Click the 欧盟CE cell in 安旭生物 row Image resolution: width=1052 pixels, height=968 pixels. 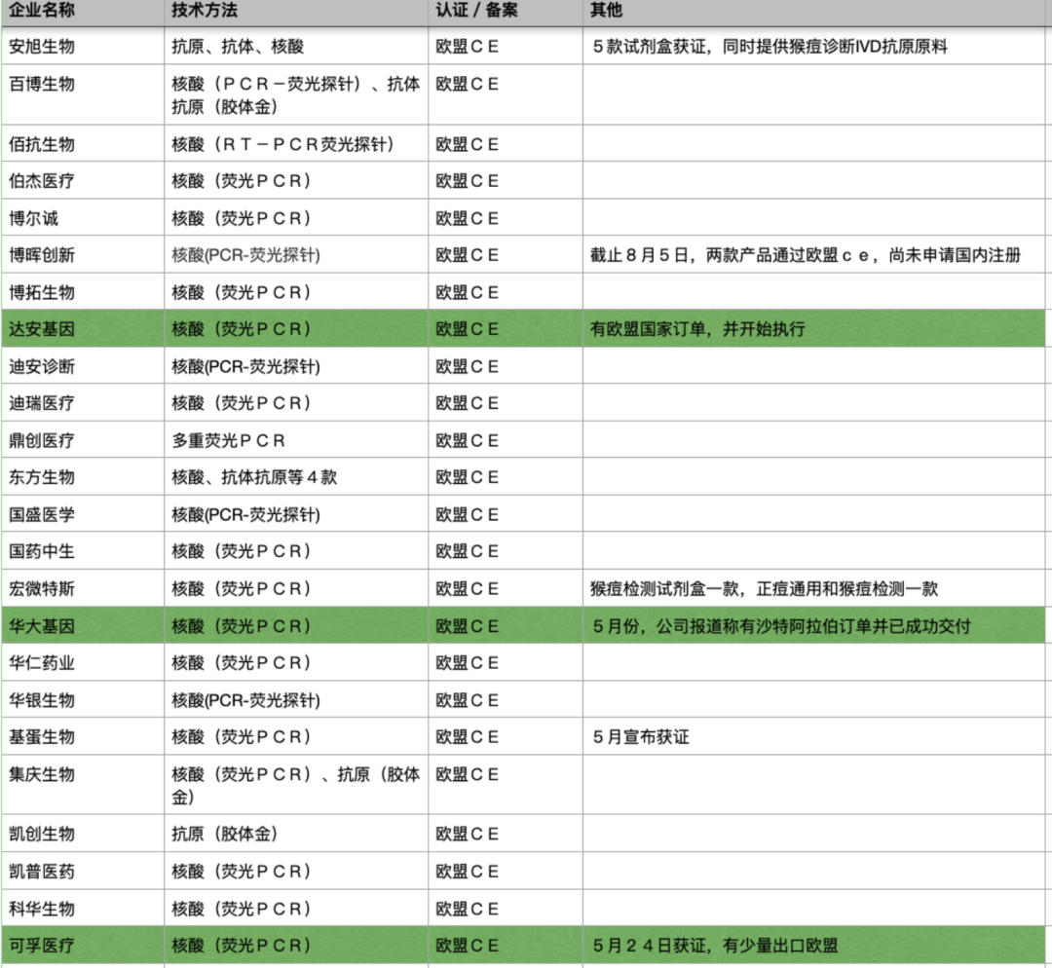506,47
